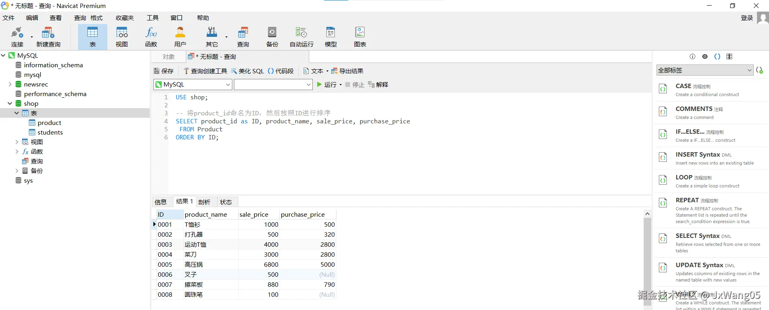Open the 查询 query toolbar icon
Image resolution: width=769 pixels, height=310 pixels.
[x=243, y=37]
